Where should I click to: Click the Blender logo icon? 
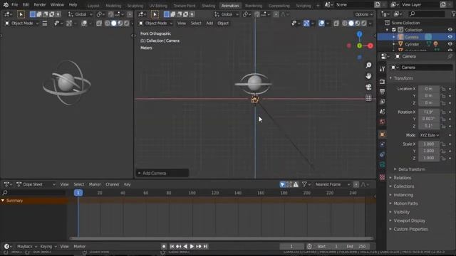[x=6, y=5]
